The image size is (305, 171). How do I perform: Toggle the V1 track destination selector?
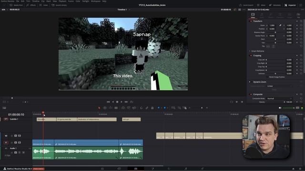pos(6,142)
